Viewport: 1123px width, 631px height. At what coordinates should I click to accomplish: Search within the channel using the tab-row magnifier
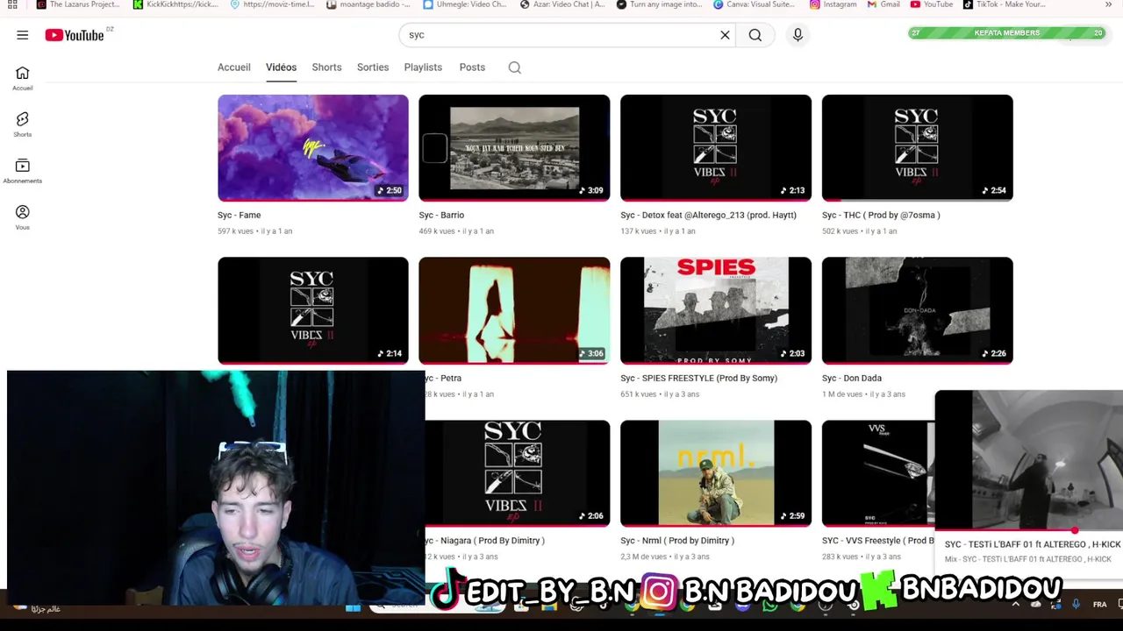(515, 67)
